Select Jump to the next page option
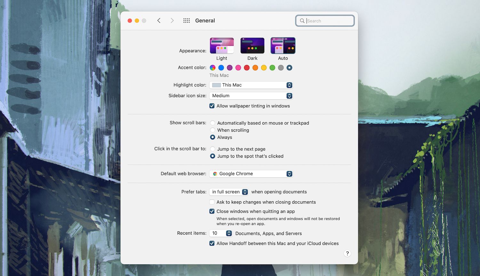This screenshot has width=480, height=276. pos(212,149)
